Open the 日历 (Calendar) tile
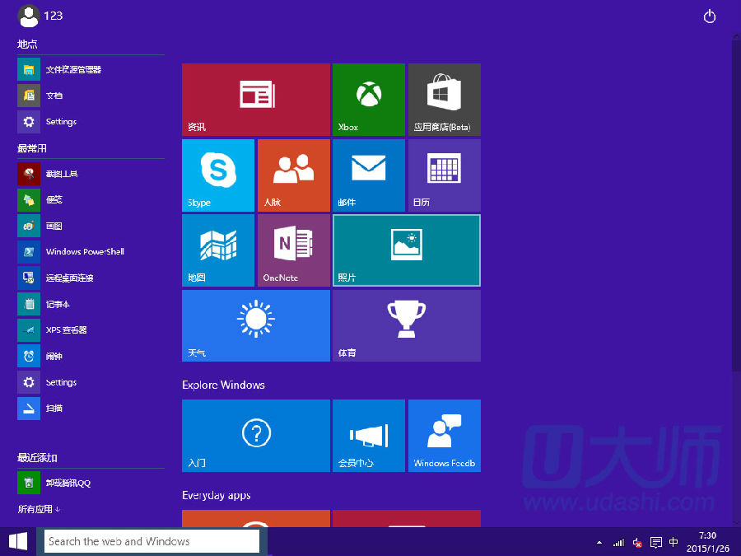The height and width of the screenshot is (556, 741). coord(444,175)
